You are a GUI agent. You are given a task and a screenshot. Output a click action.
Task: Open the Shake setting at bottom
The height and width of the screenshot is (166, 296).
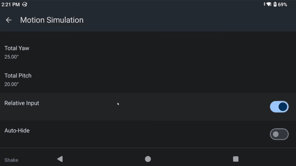(x=11, y=160)
